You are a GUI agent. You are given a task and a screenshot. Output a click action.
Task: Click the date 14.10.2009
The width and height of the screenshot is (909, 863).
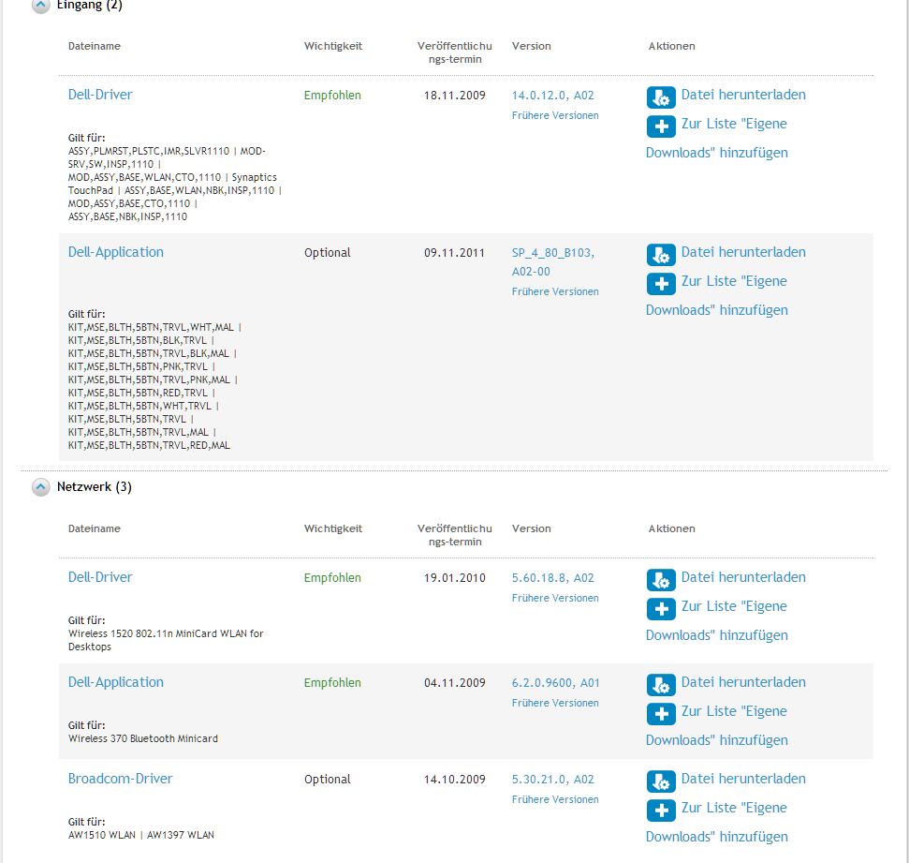coord(455,780)
